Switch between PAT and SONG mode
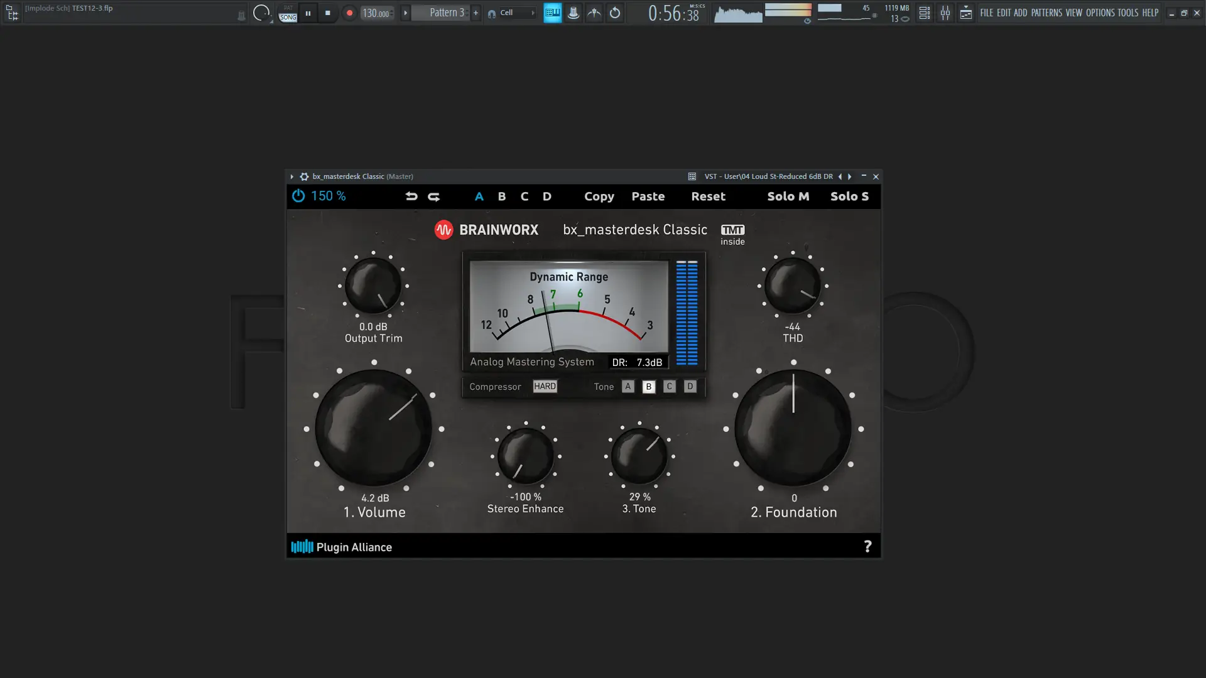Viewport: 1206px width, 678px height. tap(287, 13)
